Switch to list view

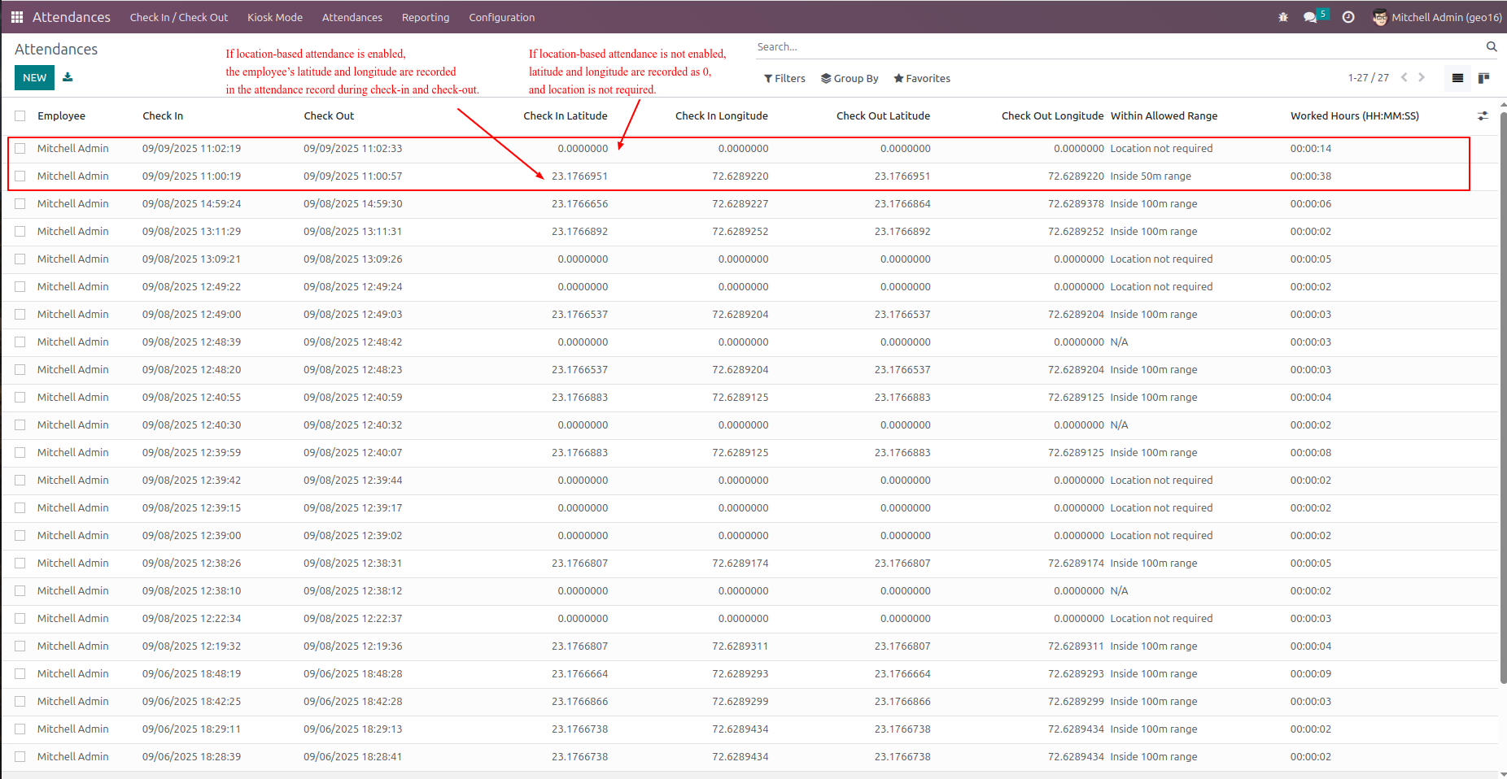[x=1457, y=78]
